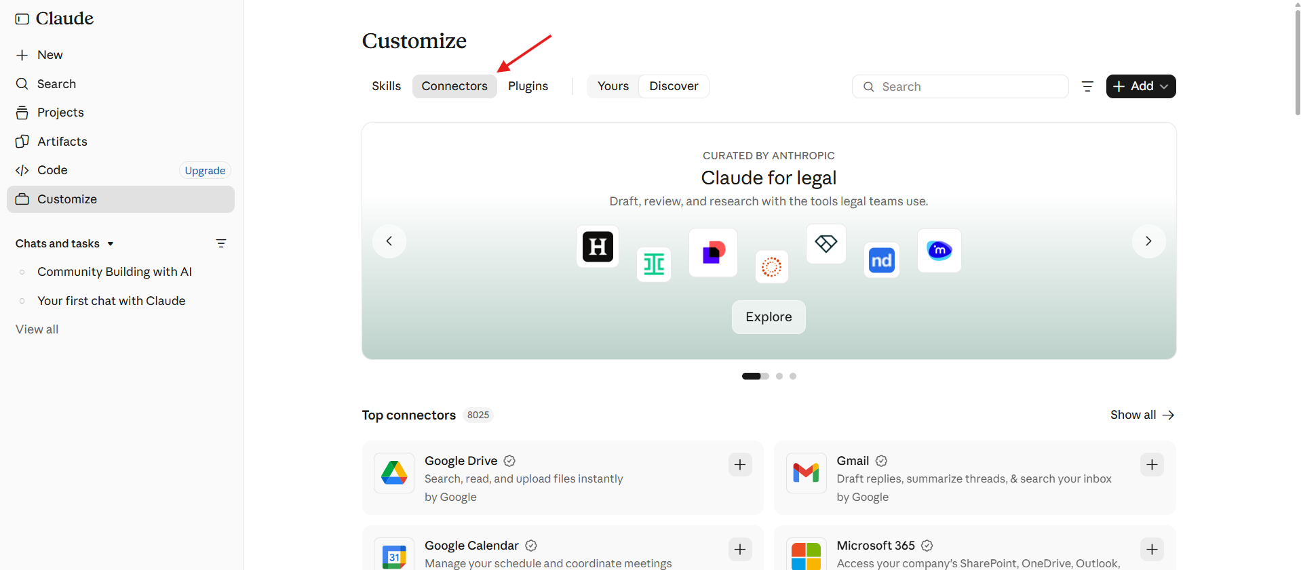Image resolution: width=1301 pixels, height=570 pixels.
Task: Add the Microsoft 365 connector
Action: point(1152,550)
